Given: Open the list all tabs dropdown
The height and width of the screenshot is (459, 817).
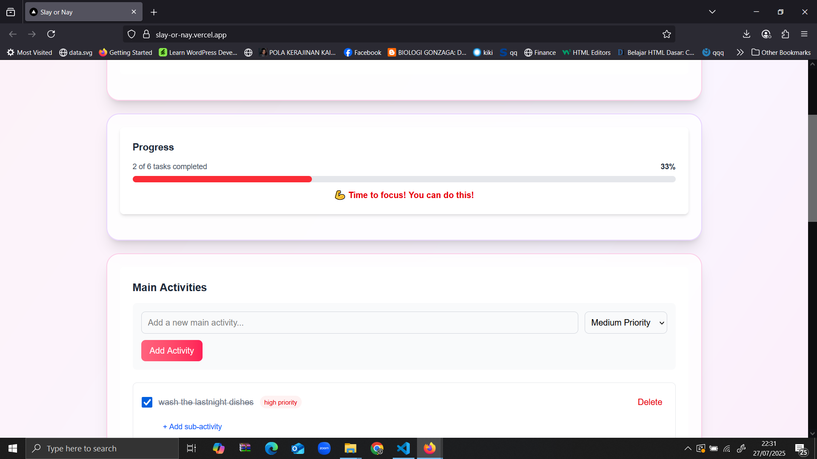Looking at the screenshot, I should (x=712, y=12).
